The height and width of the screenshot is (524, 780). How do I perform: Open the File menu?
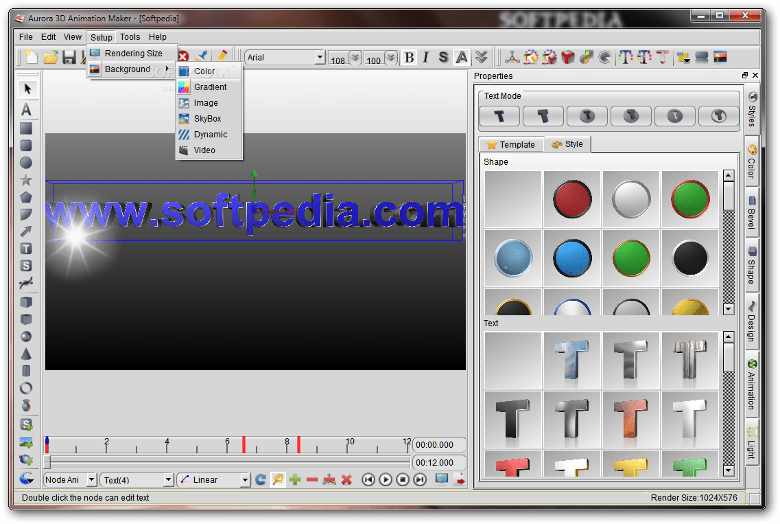(x=26, y=37)
